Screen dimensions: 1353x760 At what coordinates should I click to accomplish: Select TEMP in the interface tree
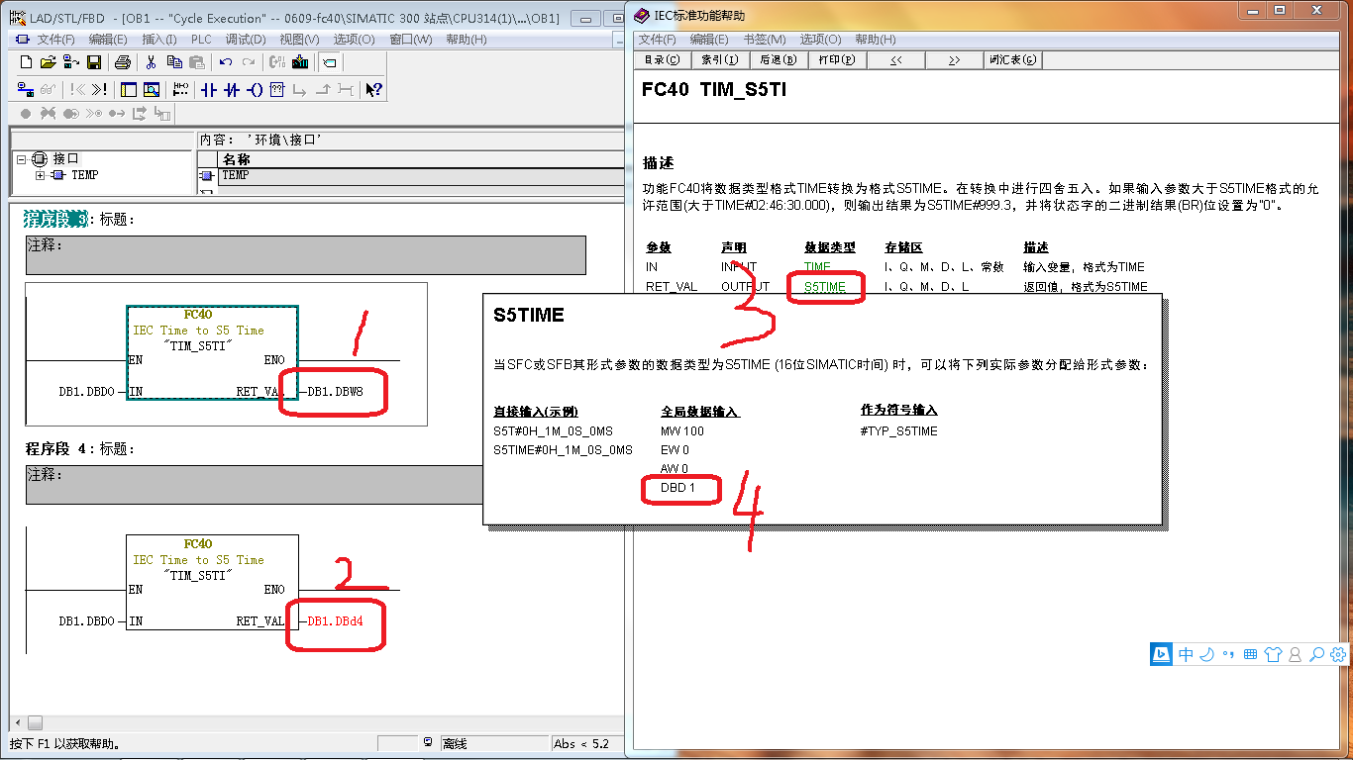pyautogui.click(x=85, y=175)
